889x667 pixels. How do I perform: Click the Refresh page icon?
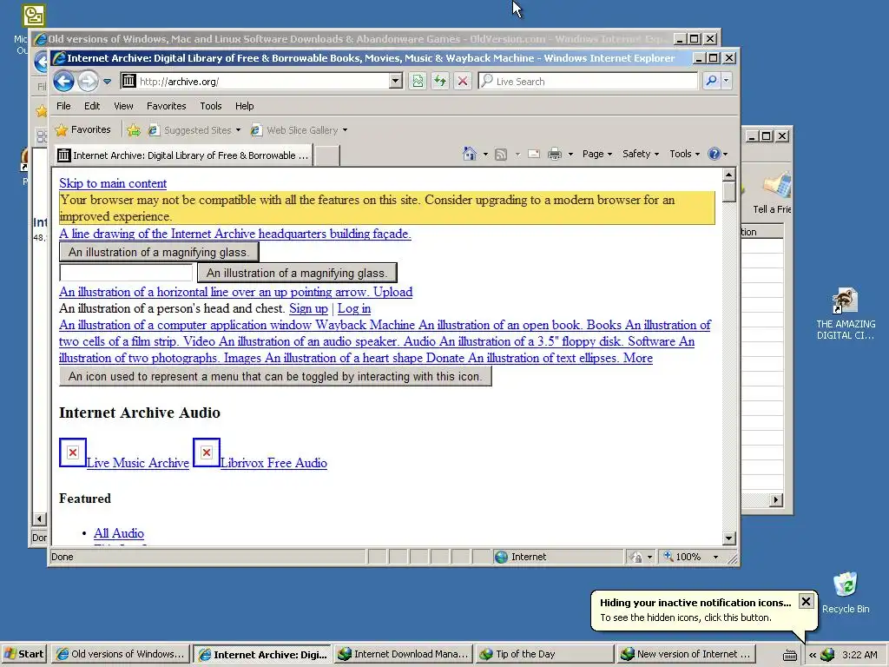pos(440,81)
